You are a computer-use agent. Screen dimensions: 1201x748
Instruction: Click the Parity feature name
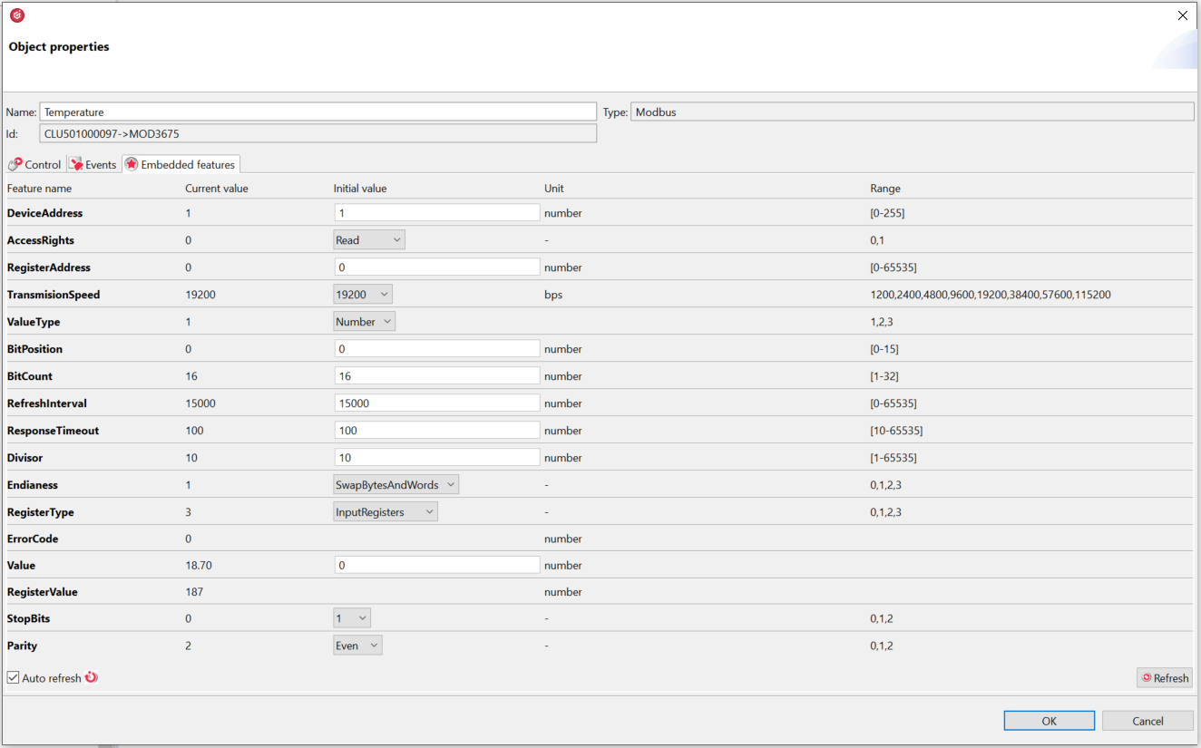tap(23, 646)
